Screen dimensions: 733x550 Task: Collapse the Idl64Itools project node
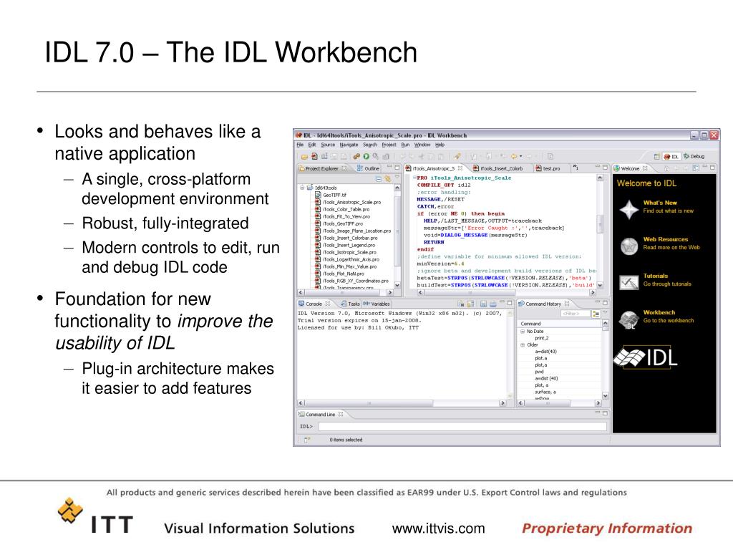pos(303,188)
